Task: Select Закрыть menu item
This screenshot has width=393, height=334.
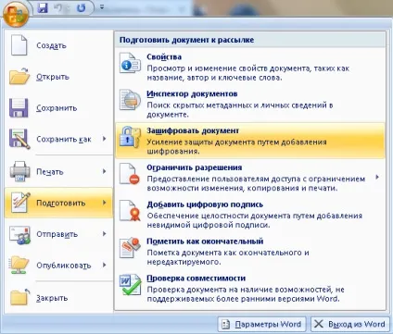Action: [x=58, y=298]
